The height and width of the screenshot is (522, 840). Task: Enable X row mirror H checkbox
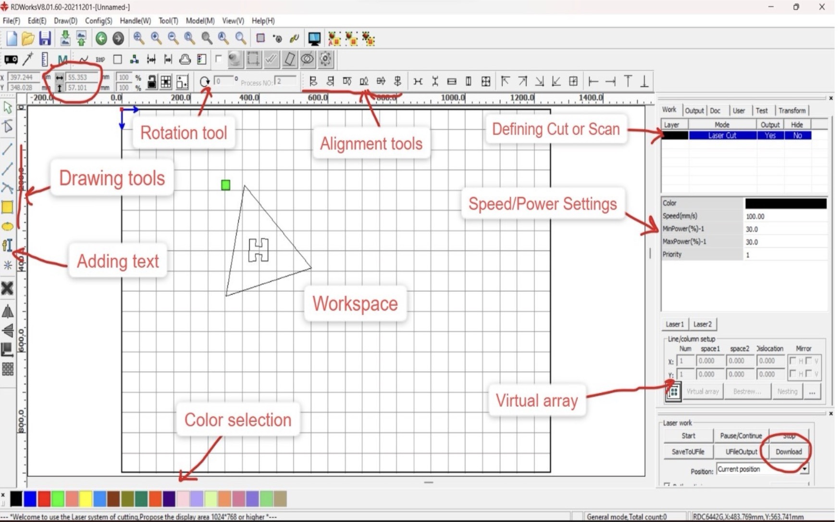tap(793, 361)
